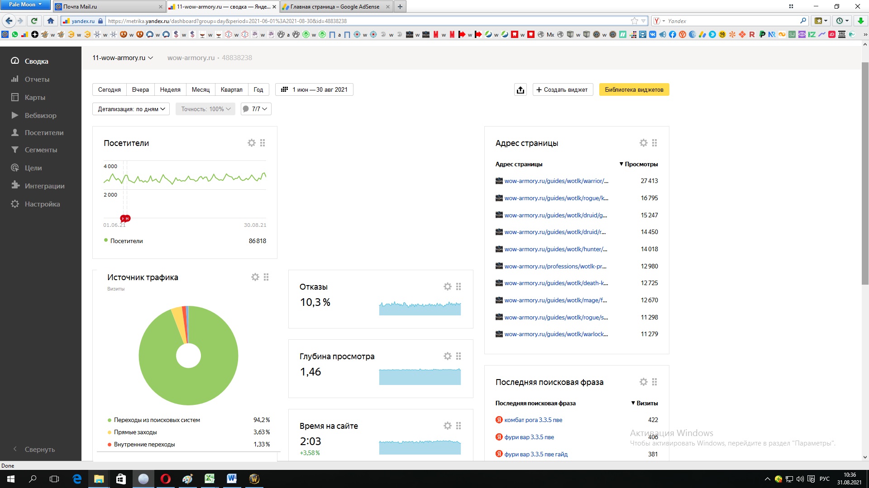Open Вебвизор section in sidebar

tap(40, 115)
